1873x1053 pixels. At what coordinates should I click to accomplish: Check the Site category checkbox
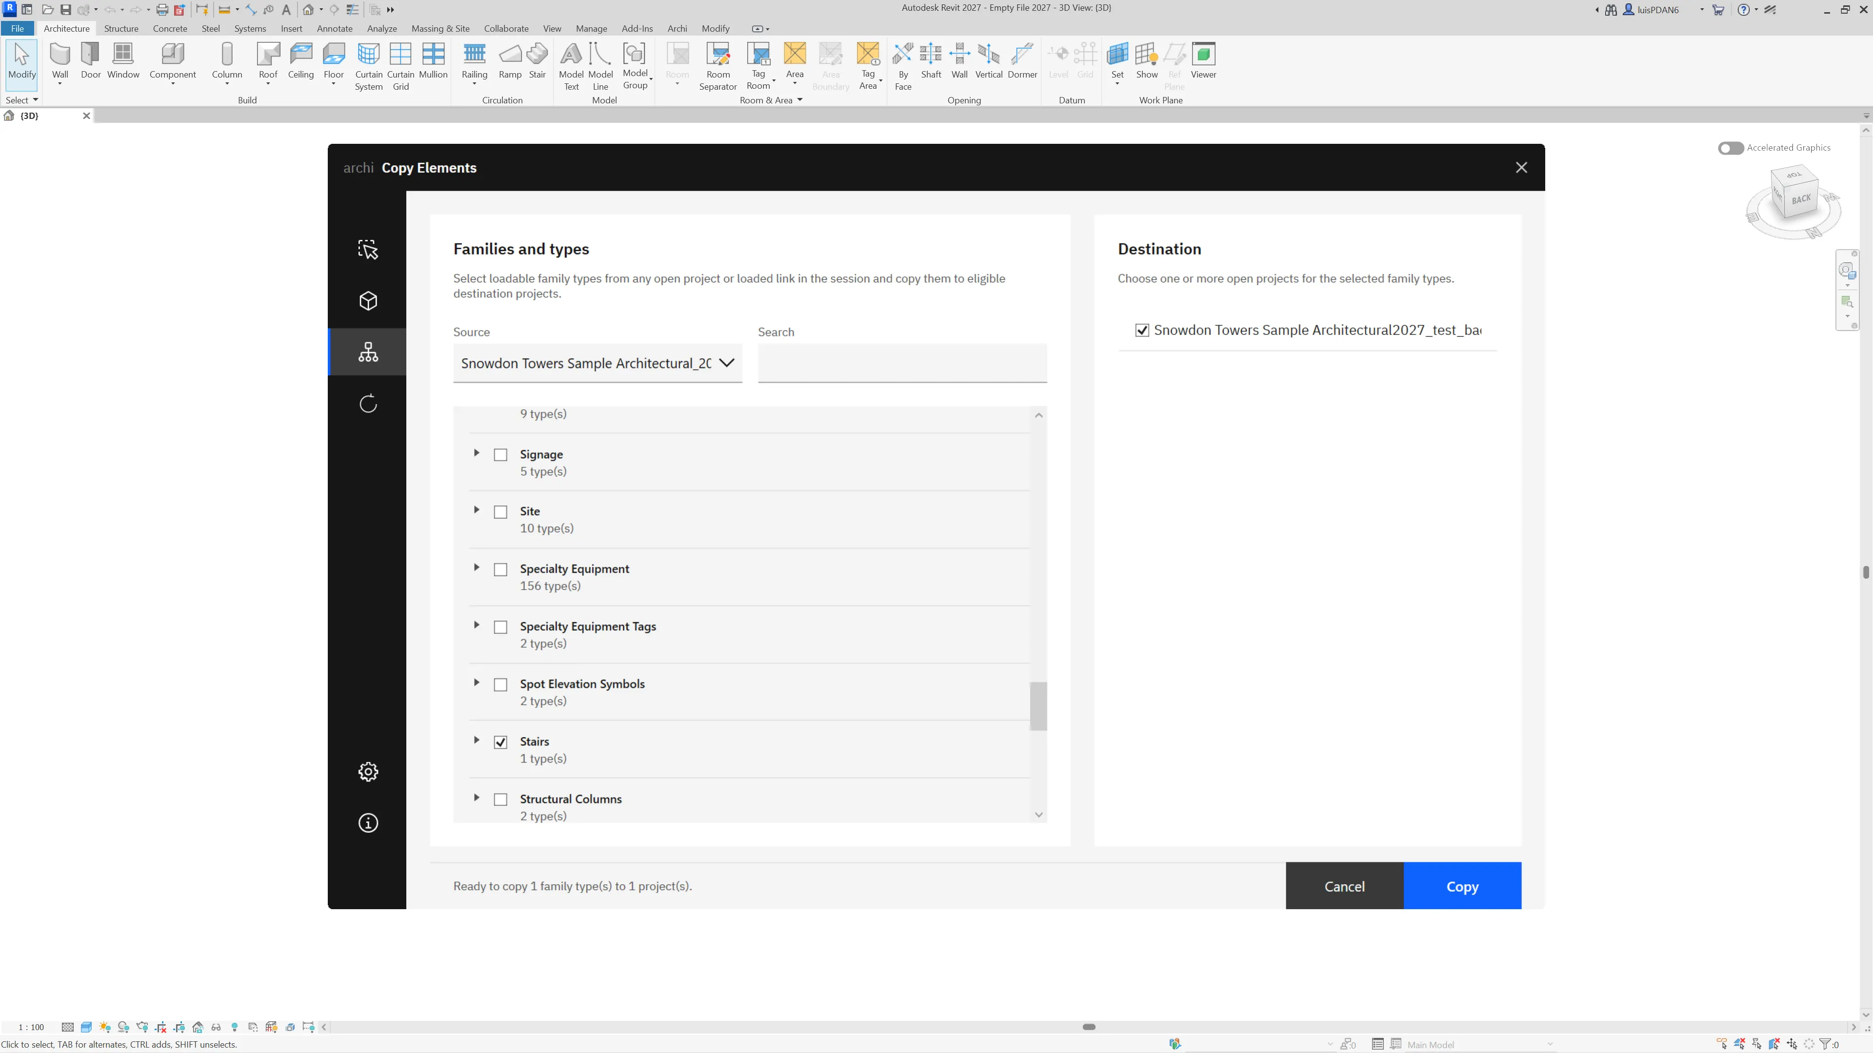(500, 512)
